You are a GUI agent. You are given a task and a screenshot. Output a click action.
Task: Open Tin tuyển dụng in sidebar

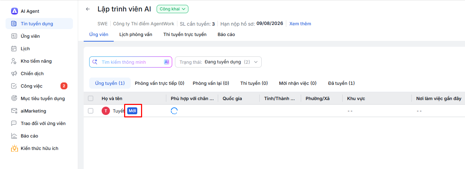tap(39, 24)
